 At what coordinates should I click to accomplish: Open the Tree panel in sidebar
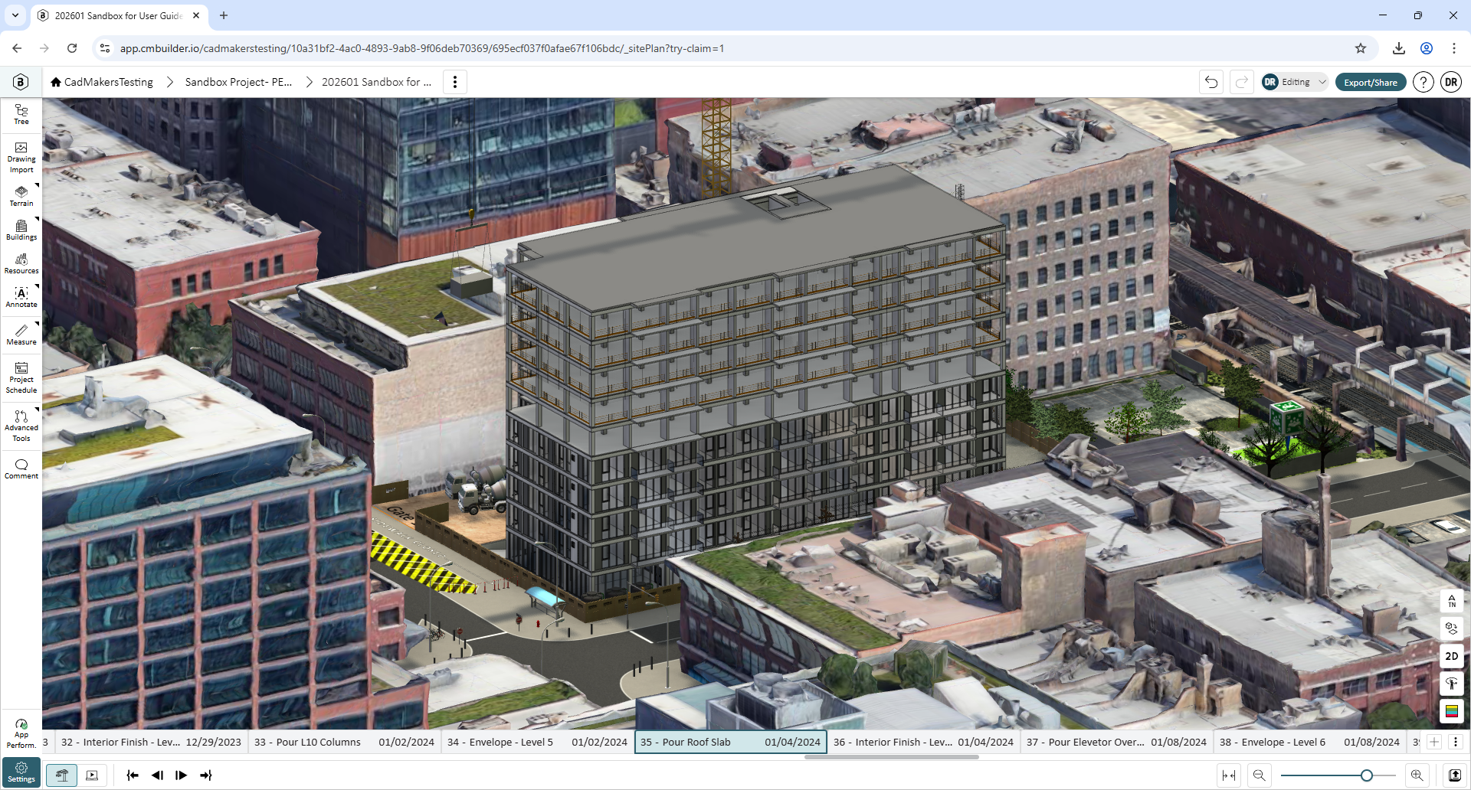tap(21, 115)
